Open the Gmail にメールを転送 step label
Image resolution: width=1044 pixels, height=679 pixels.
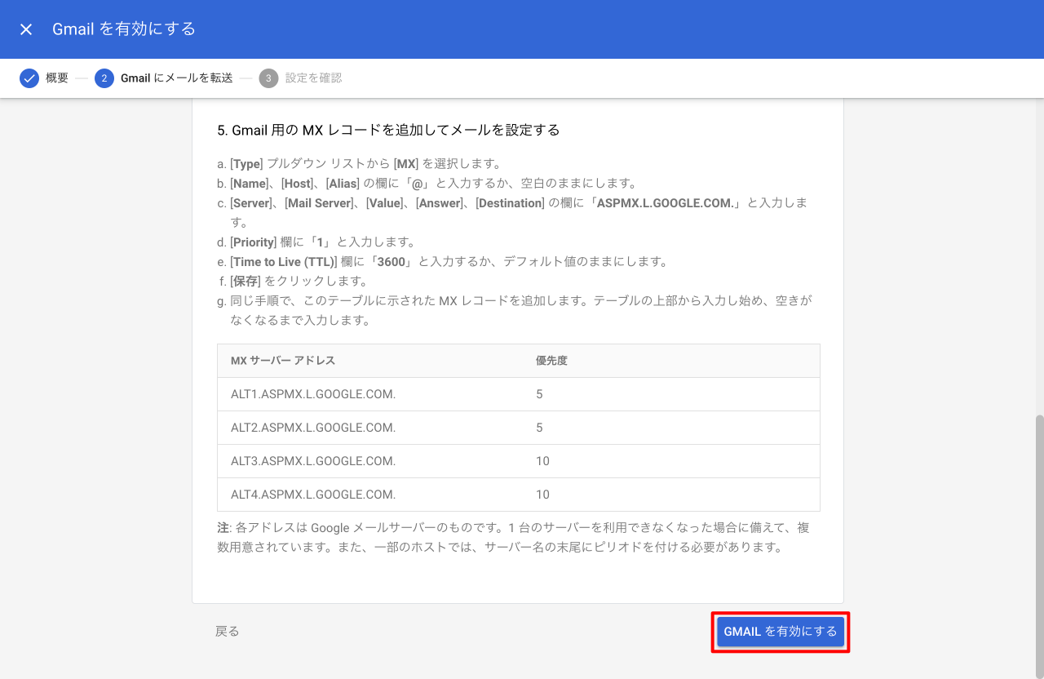click(177, 78)
